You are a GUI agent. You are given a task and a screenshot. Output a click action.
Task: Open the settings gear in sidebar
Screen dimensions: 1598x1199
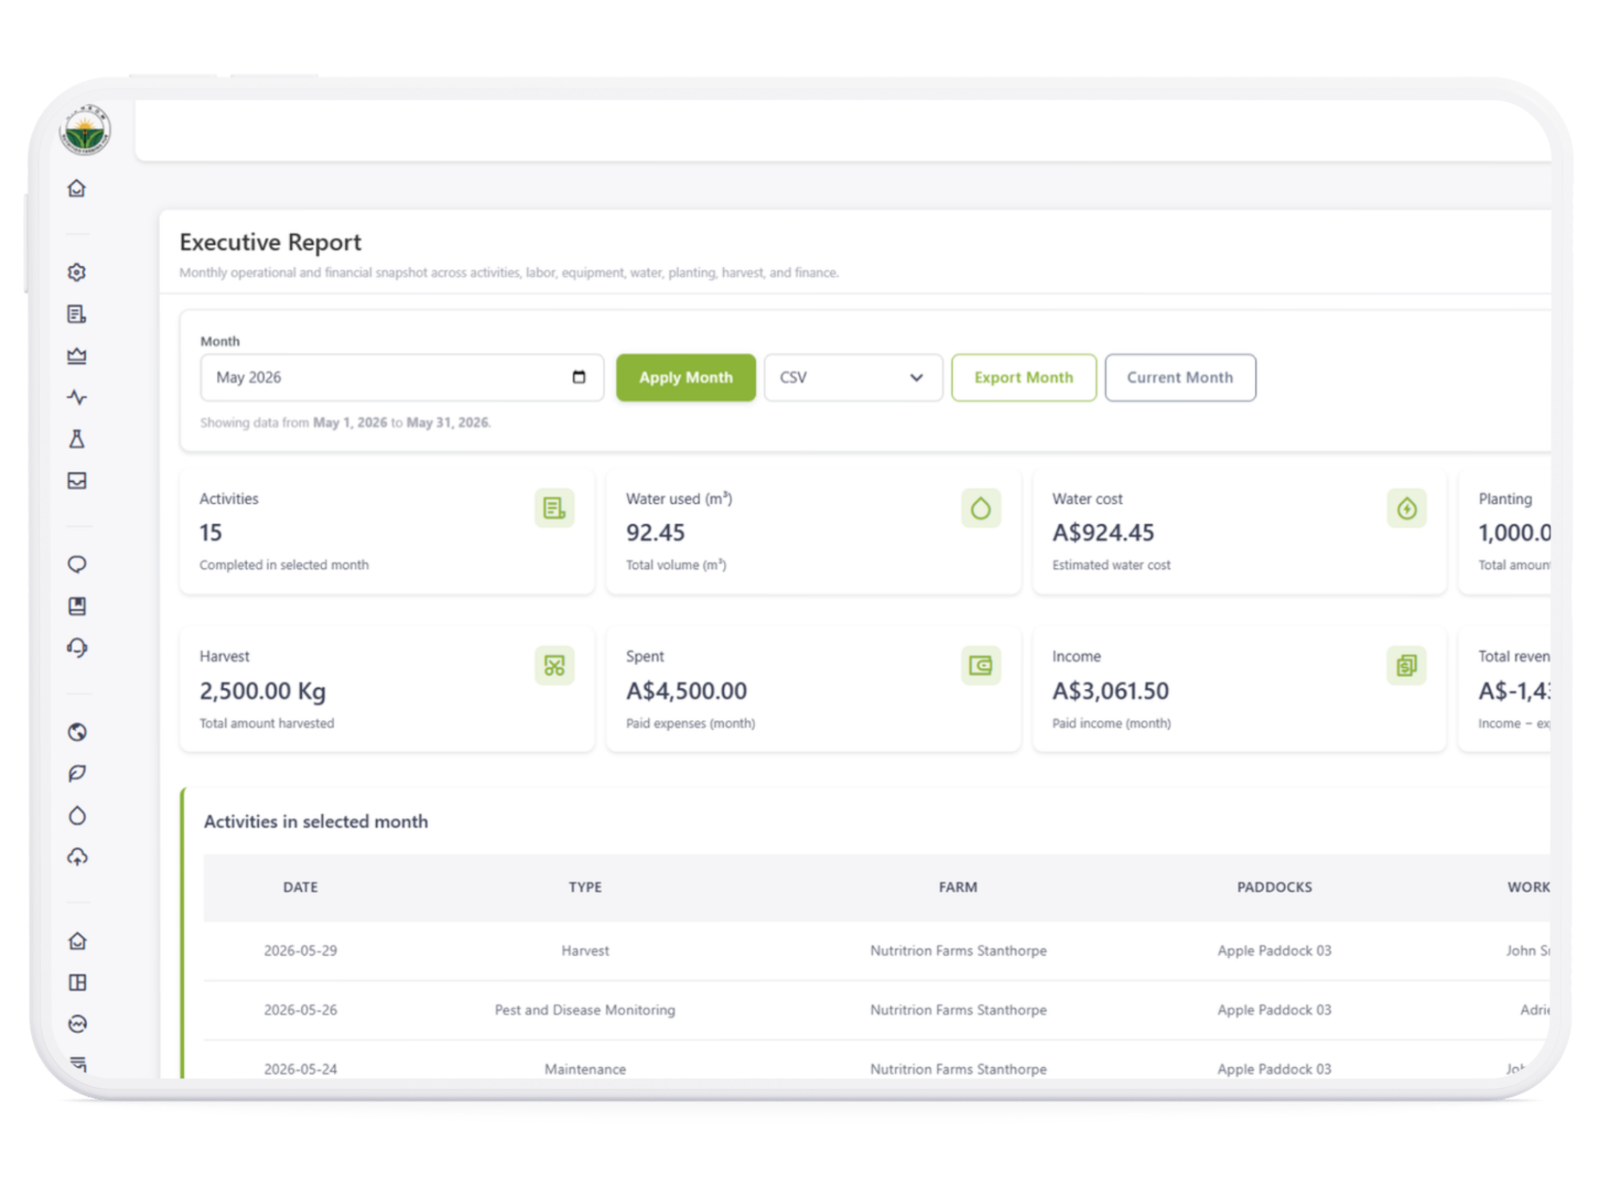point(77,272)
